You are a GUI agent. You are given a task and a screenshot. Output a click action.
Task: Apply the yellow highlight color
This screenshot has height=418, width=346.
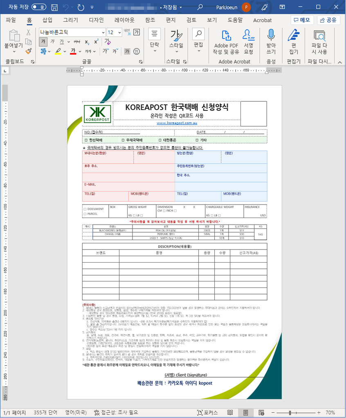click(x=58, y=51)
